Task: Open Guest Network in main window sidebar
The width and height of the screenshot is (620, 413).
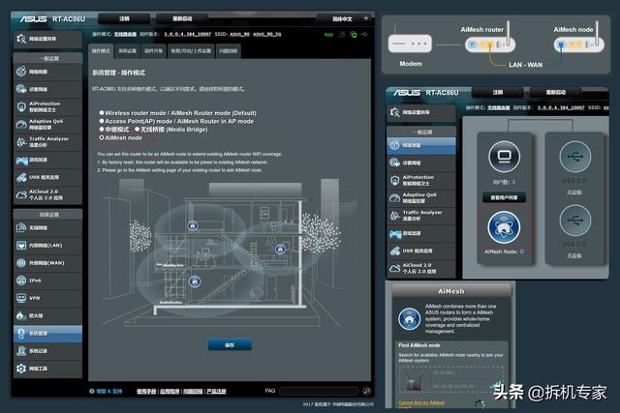Action: tap(47, 89)
